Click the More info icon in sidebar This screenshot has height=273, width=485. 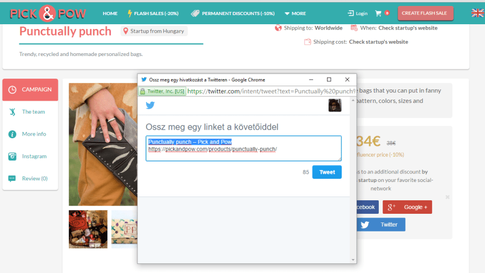tap(12, 134)
